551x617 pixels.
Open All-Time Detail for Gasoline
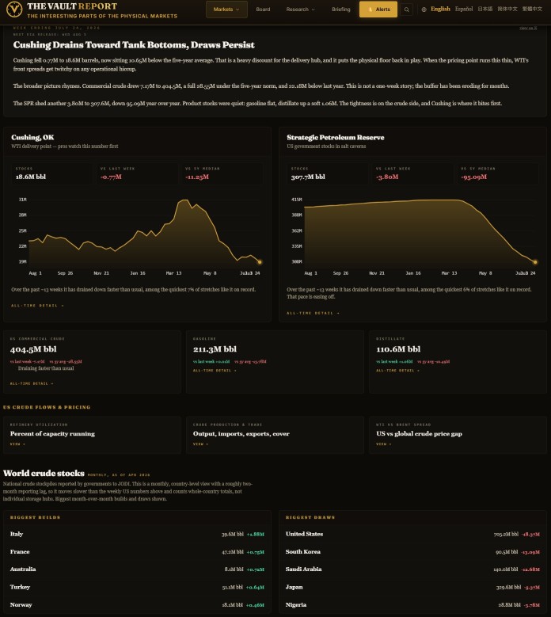(215, 370)
